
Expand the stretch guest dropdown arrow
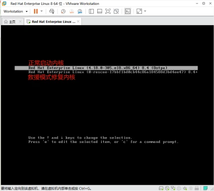(145, 11)
